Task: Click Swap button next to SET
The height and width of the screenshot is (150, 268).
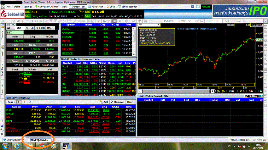Action: click(27, 12)
